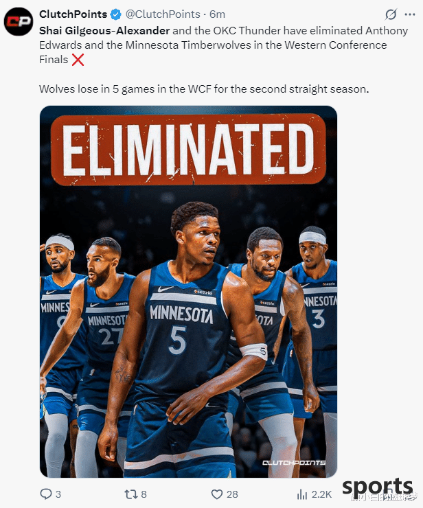Click the repost count number 8
Viewport: 423px width, 508px height.
pos(144,494)
